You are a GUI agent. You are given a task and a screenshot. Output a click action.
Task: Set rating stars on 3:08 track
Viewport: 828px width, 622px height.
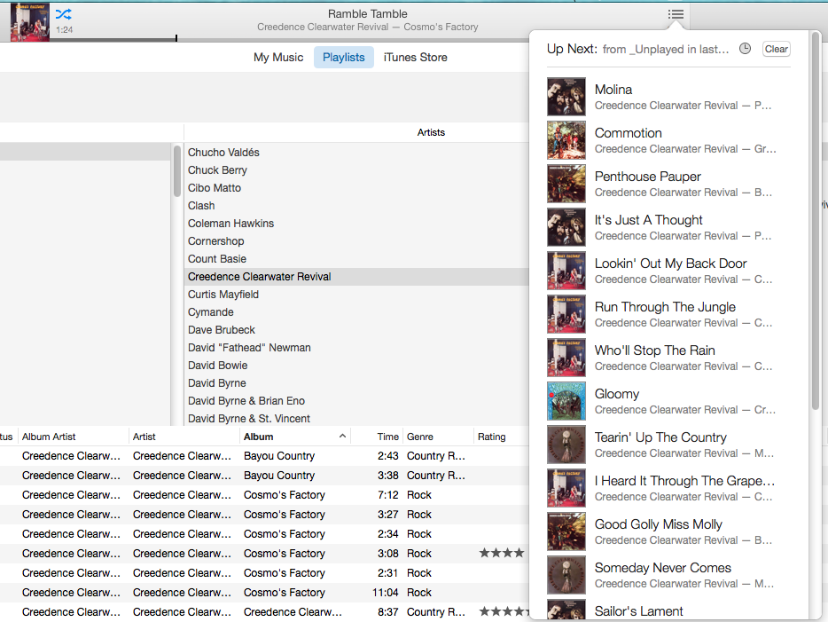502,554
